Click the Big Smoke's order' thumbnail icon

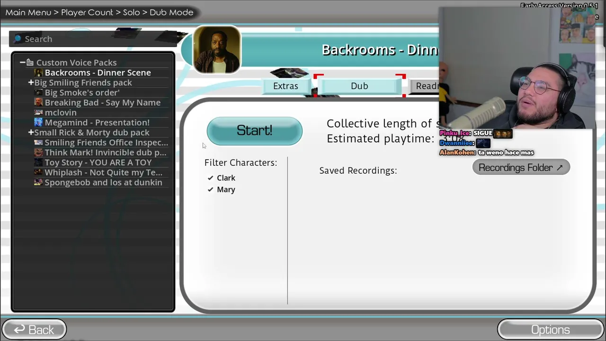point(38,92)
